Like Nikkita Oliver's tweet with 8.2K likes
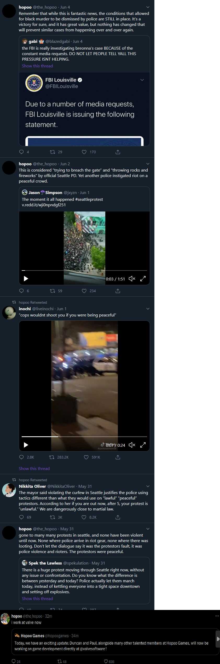The image size is (220, 664). point(84,517)
